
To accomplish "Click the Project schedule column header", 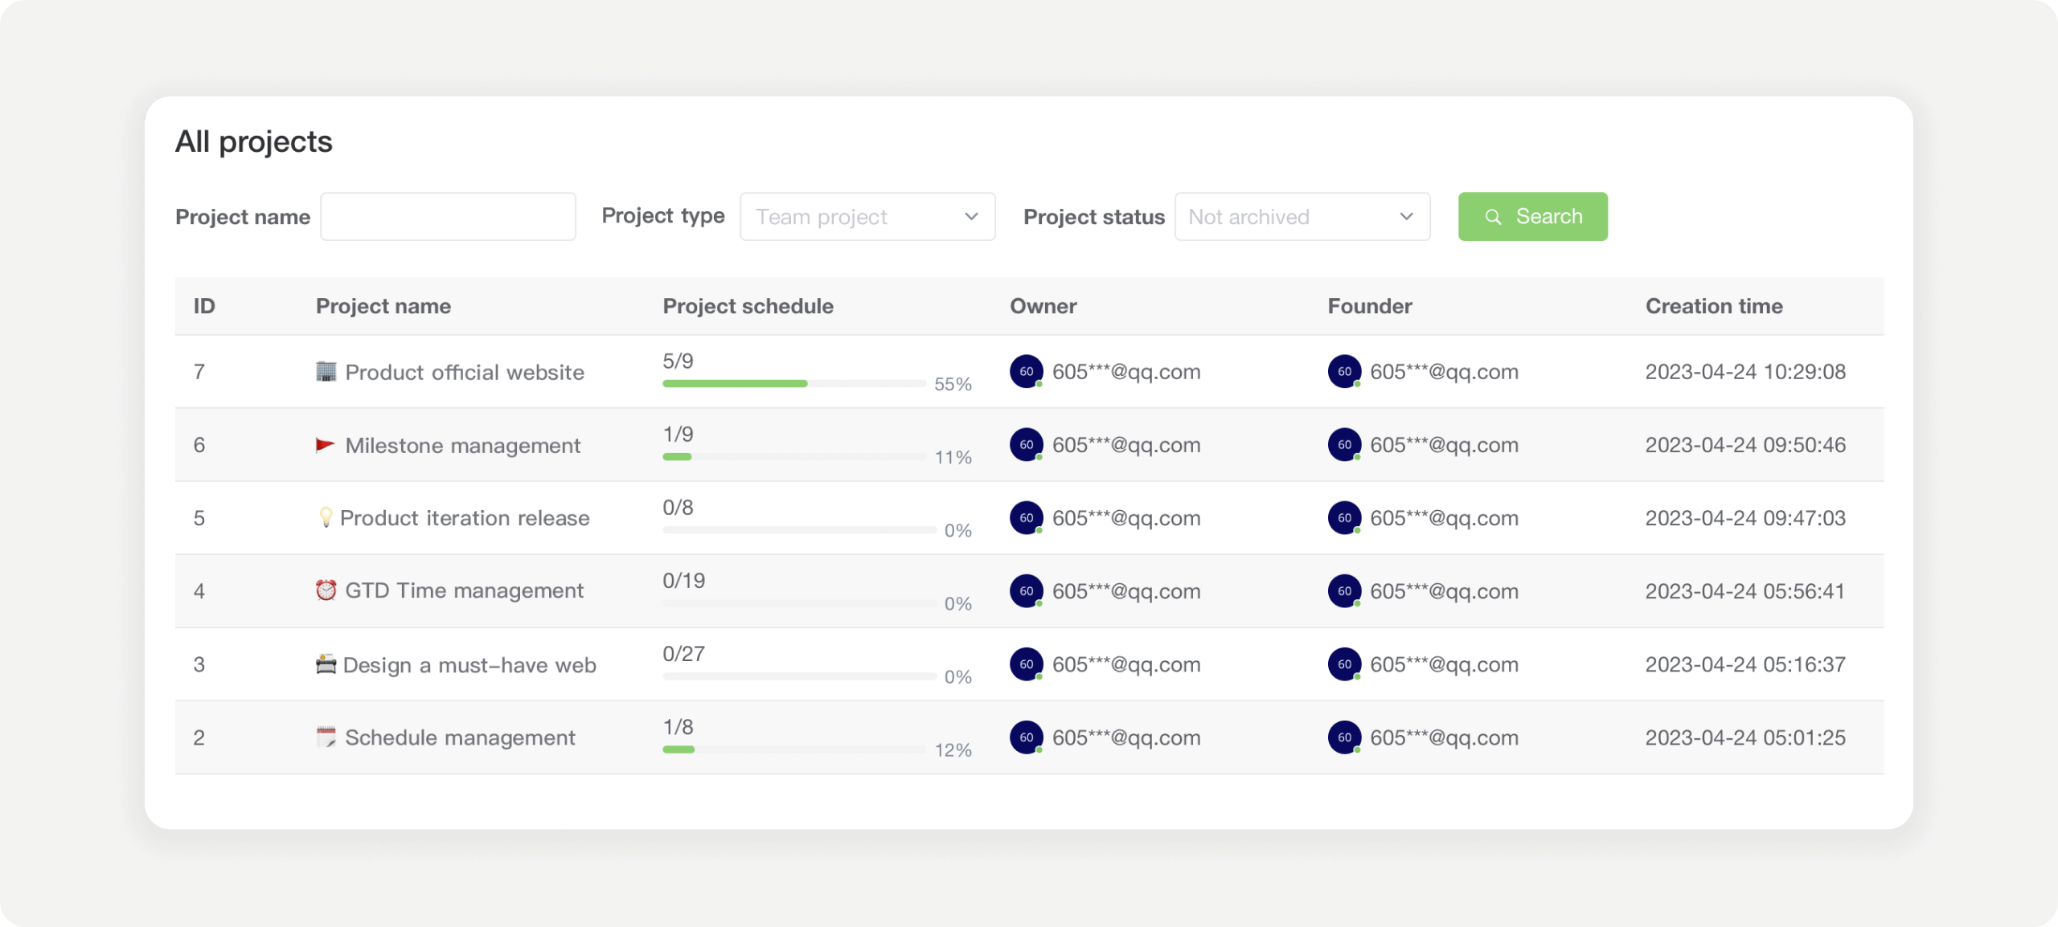I will coord(748,306).
